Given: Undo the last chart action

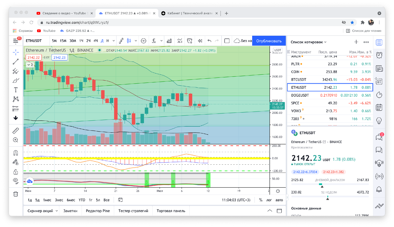Looking at the screenshot, I should coord(209,41).
